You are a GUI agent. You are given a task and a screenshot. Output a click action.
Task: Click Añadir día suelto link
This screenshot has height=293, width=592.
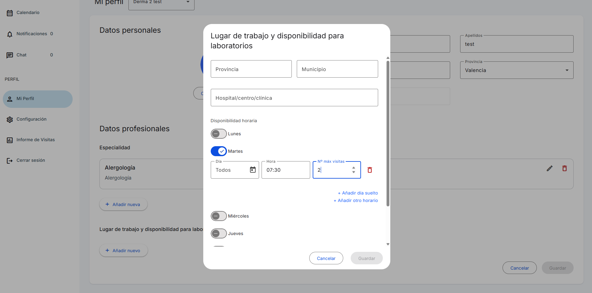pos(358,193)
